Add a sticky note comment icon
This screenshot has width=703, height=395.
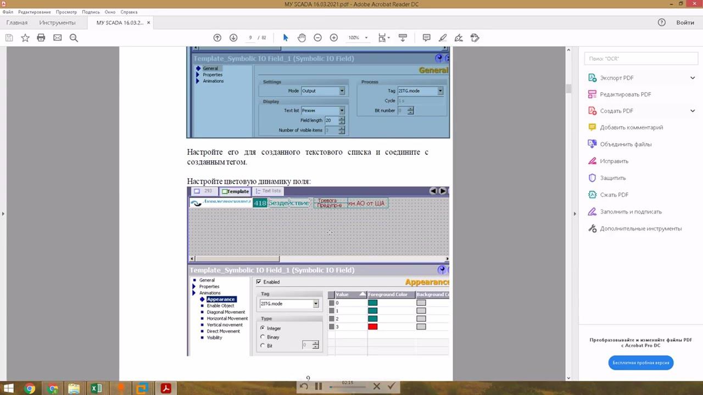[x=426, y=38]
